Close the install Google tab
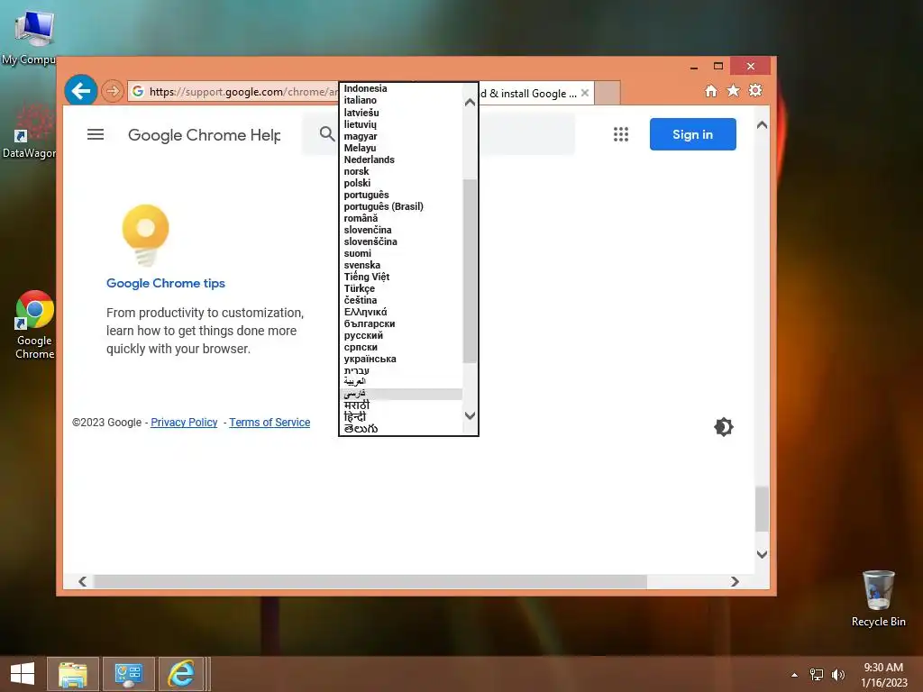The image size is (923, 692). (x=584, y=93)
